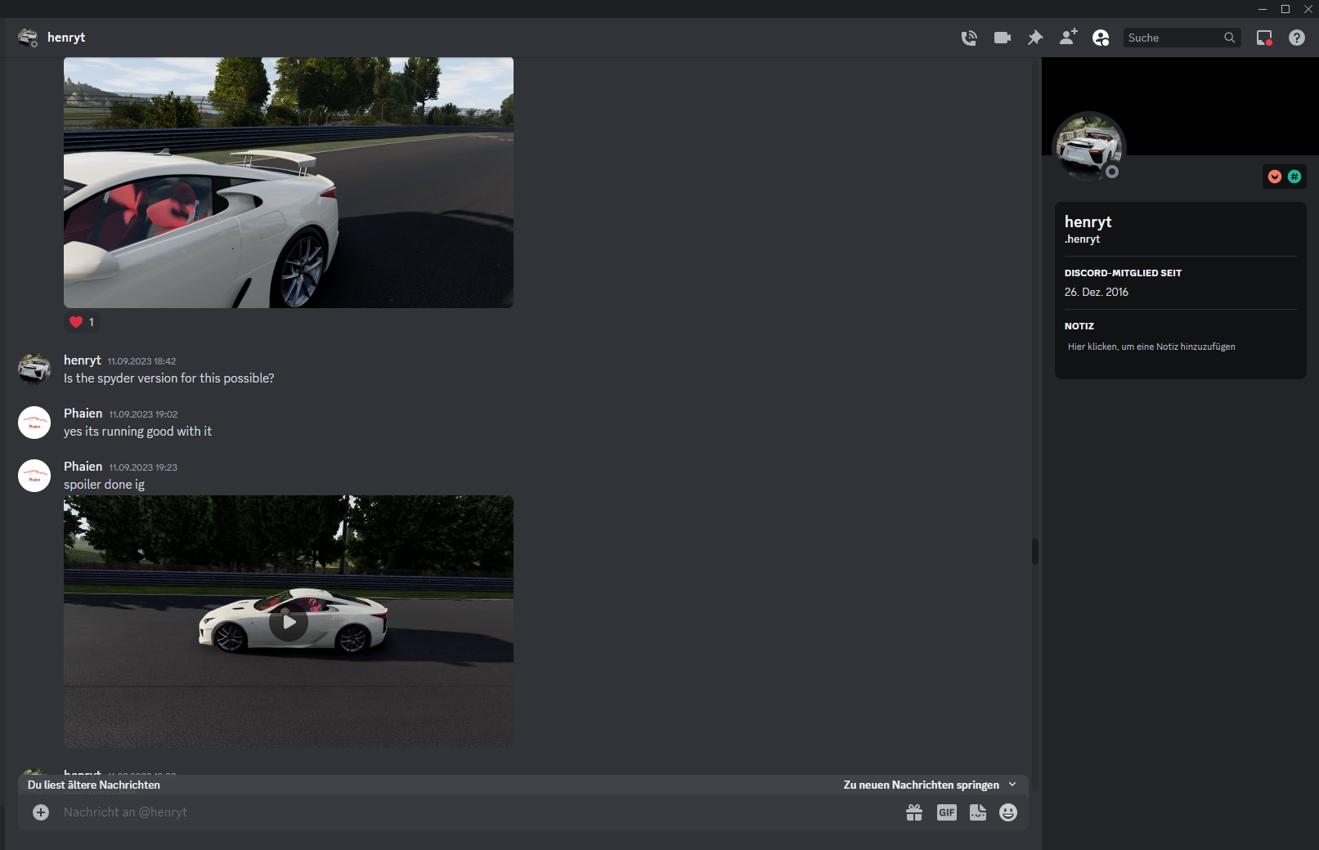Click the 11.09.2023 19:02 timestamp
1319x850 pixels.
143,414
